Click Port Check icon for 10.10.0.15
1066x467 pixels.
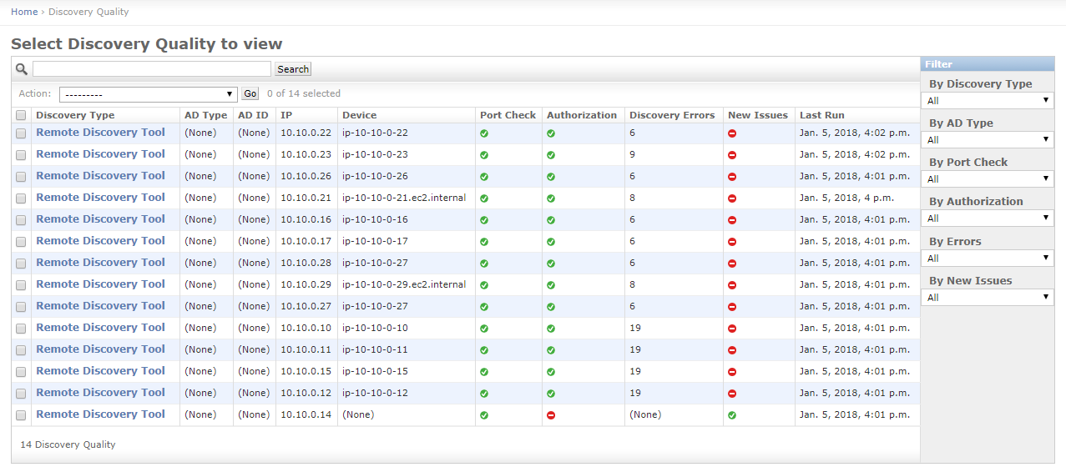pos(484,372)
